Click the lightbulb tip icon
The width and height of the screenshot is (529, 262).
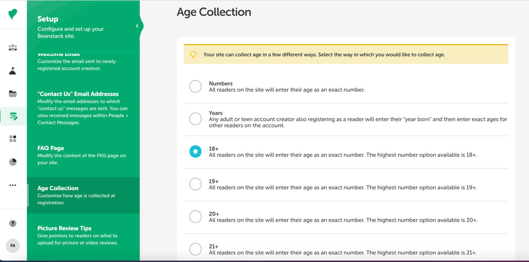pyautogui.click(x=193, y=54)
